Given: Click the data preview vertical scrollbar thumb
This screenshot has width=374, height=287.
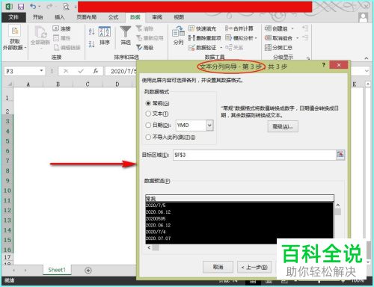Looking at the screenshot, I should pos(338,212).
